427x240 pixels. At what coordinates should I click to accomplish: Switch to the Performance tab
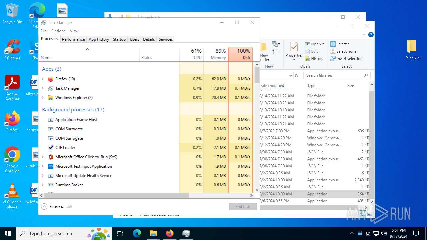point(73,39)
